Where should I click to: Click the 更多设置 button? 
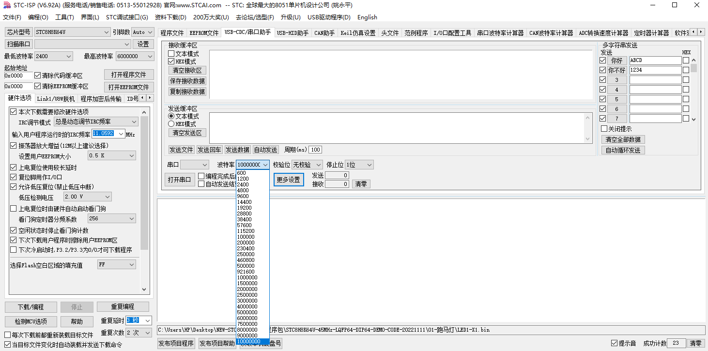coord(289,180)
